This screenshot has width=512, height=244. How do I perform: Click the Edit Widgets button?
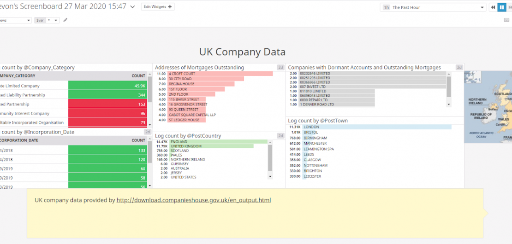[x=158, y=7]
